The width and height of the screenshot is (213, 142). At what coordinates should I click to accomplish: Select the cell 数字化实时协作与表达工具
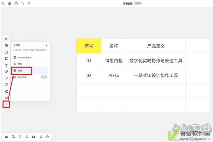click(156, 61)
